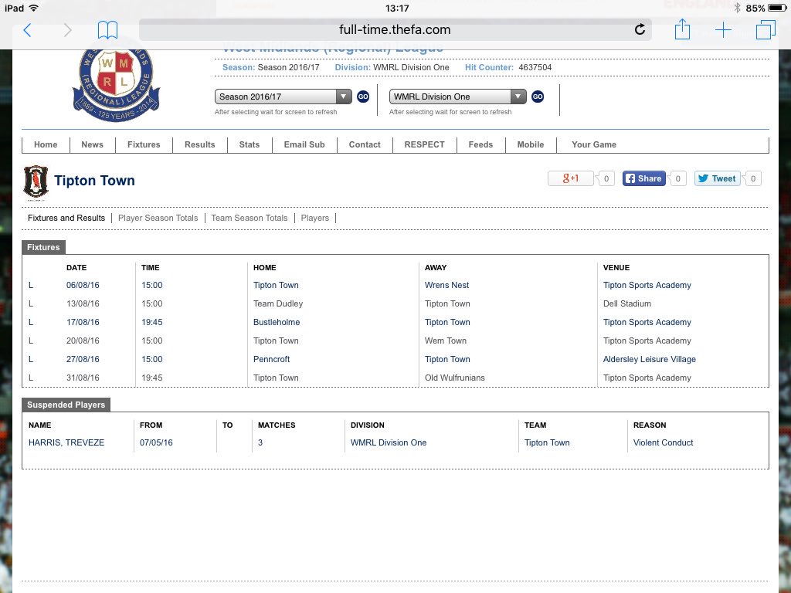The height and width of the screenshot is (593, 791).
Task: Click the Tweet icon
Action: pos(718,178)
